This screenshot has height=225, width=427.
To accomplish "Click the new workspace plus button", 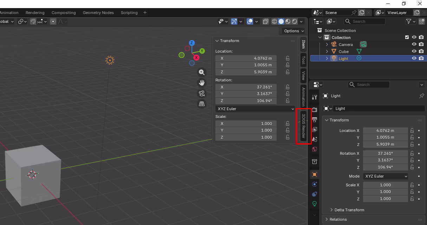I will point(145,12).
